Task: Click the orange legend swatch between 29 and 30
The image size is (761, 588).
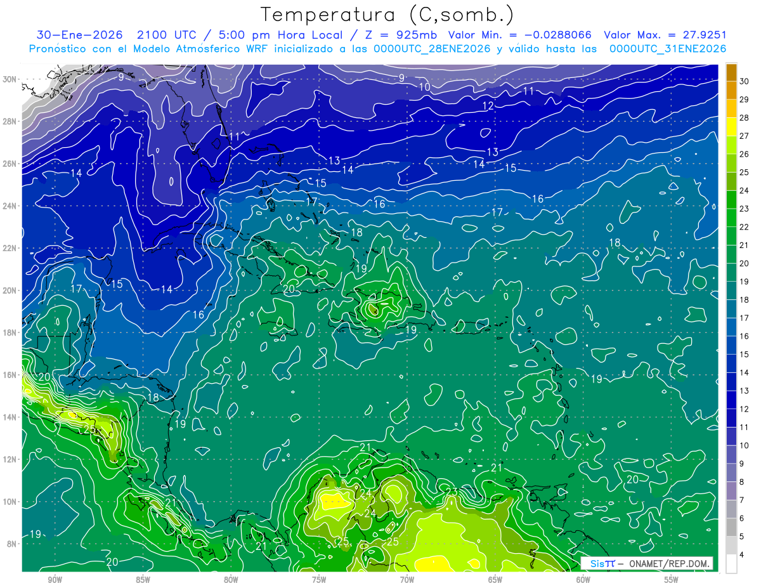Action: [731, 90]
